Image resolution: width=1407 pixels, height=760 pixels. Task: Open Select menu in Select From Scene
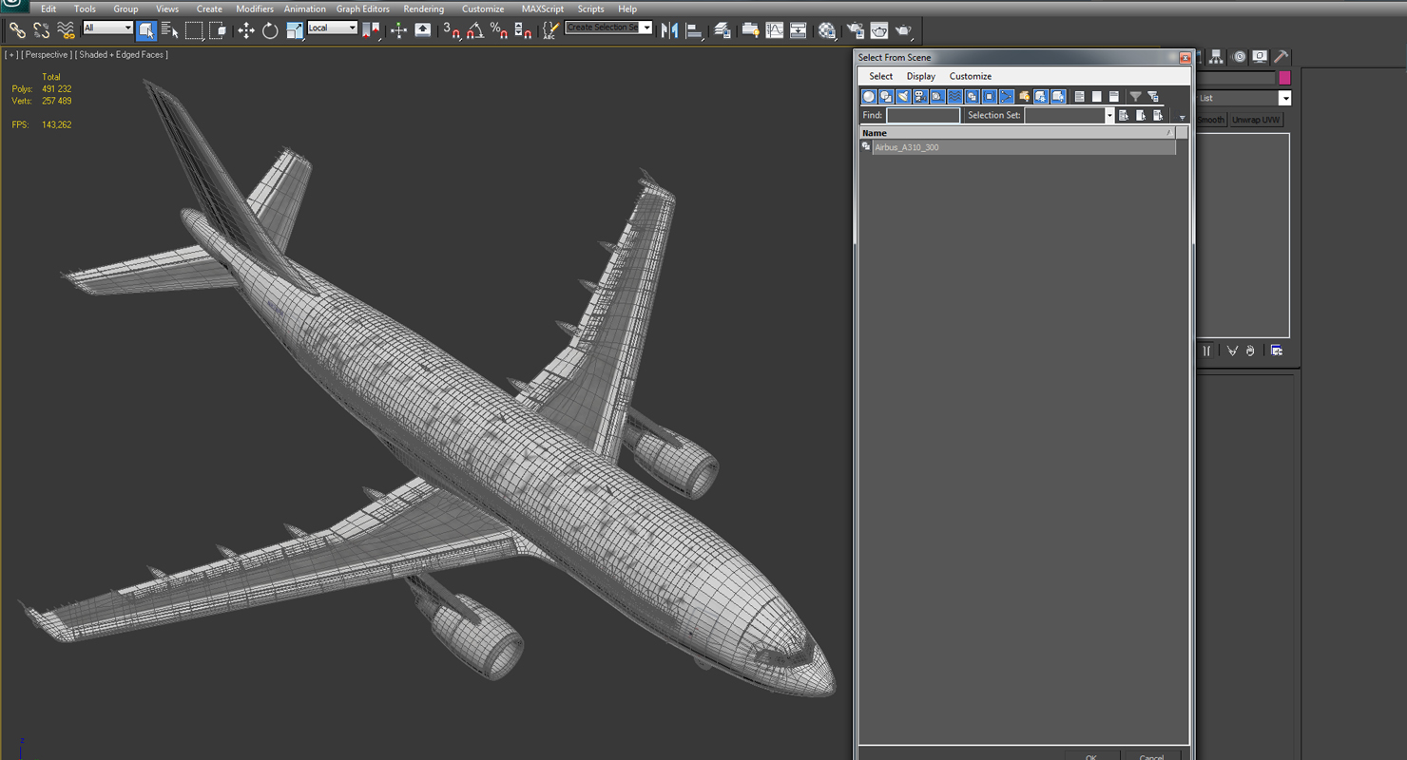(881, 76)
